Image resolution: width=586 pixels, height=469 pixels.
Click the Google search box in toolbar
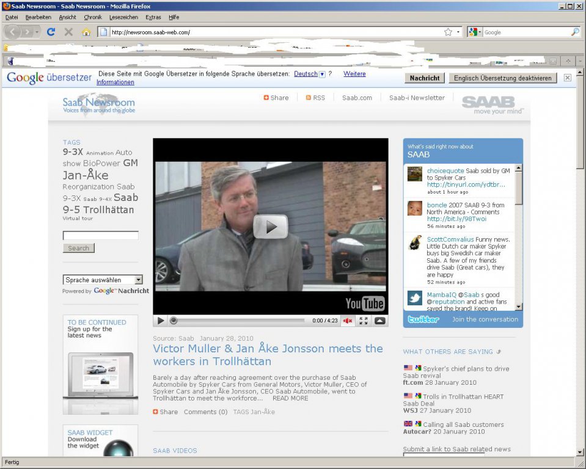[526, 32]
